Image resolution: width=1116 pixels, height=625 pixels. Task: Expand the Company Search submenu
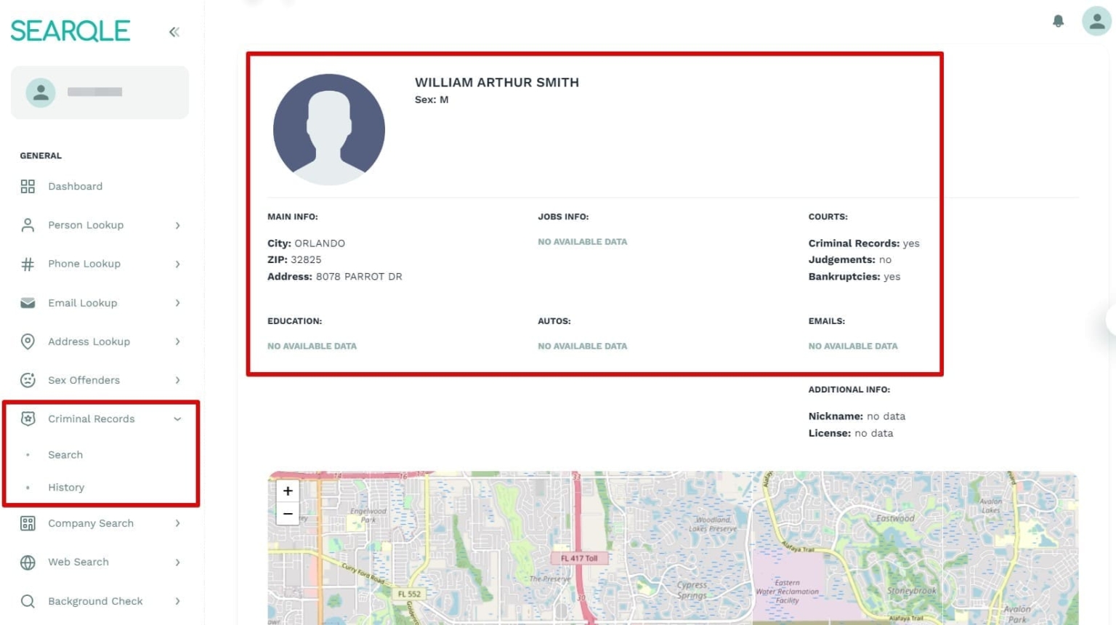pyautogui.click(x=177, y=523)
